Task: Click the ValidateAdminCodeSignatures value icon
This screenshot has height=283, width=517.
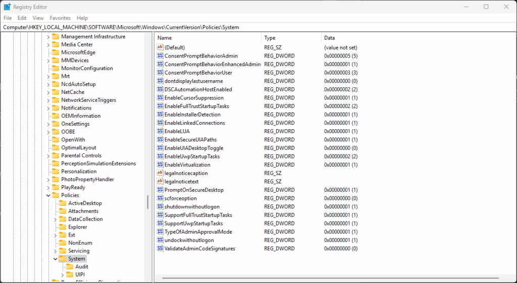Action: [160, 248]
